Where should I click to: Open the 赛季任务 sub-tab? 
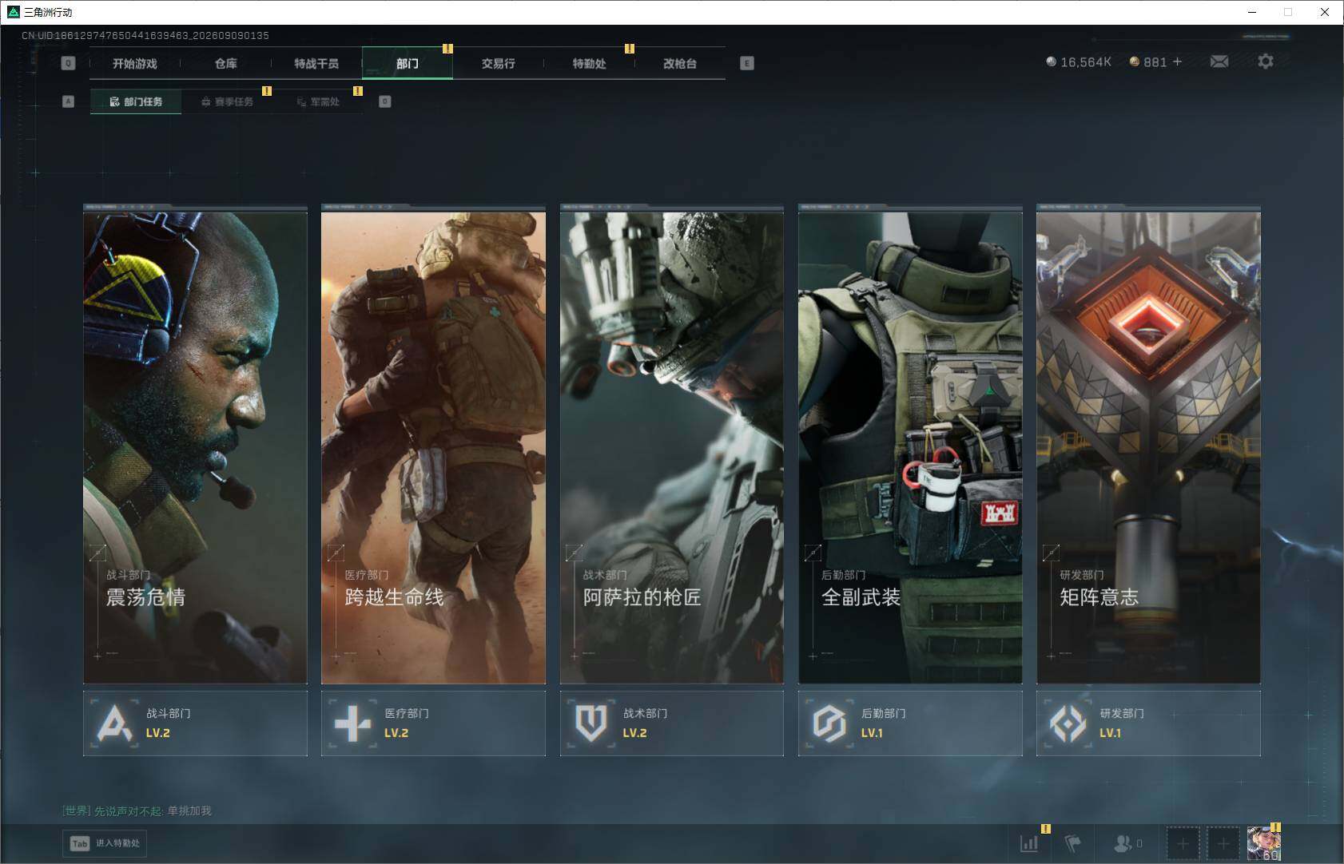point(227,101)
